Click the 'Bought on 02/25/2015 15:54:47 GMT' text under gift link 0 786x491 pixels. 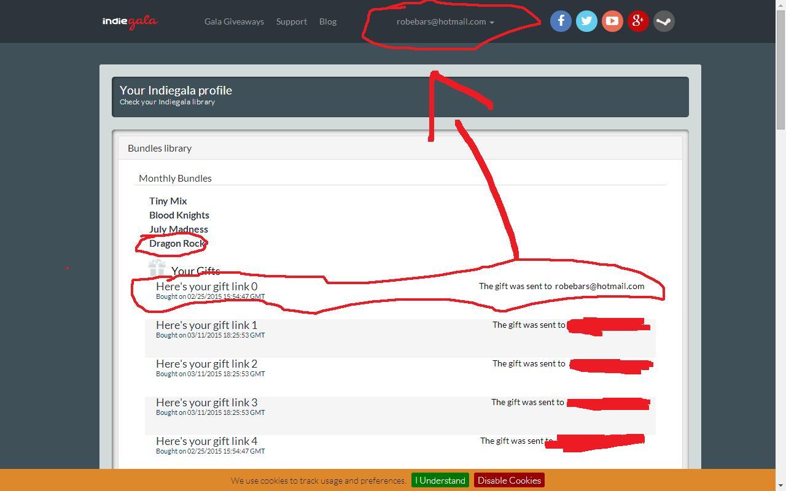click(x=211, y=296)
